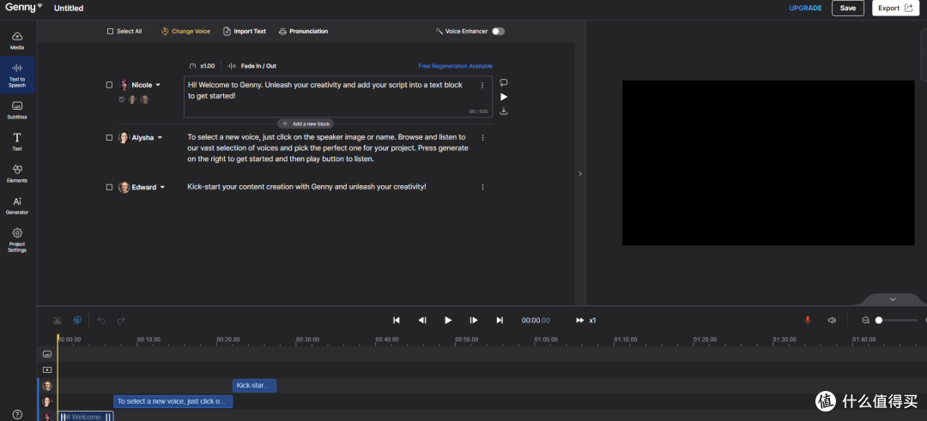Jump to timeline start
Viewport: 927px width, 421px height.
(x=397, y=320)
